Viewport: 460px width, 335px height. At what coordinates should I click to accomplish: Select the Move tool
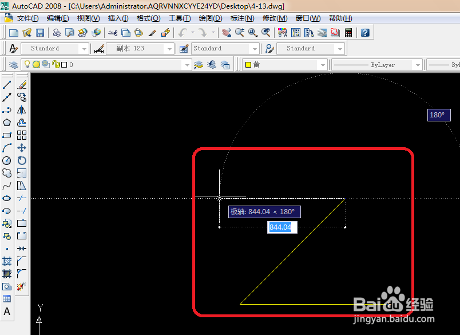click(22, 148)
